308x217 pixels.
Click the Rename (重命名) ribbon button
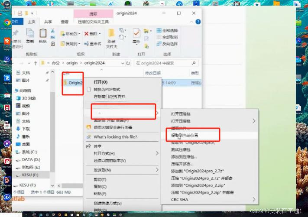[92, 44]
